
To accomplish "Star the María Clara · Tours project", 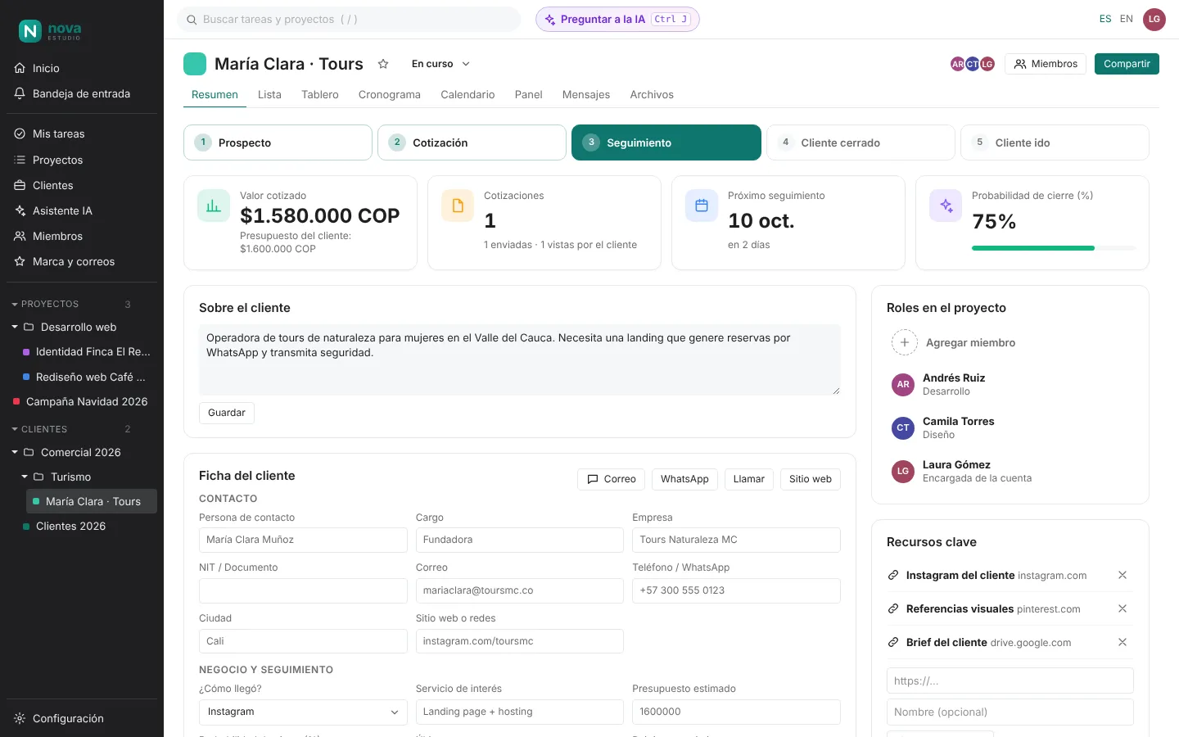I will point(382,64).
